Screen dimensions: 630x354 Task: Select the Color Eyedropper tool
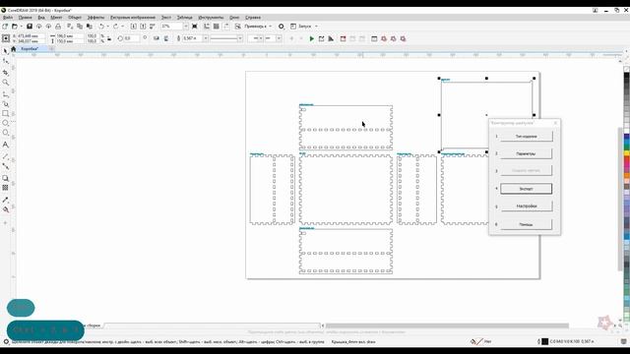tap(5, 200)
